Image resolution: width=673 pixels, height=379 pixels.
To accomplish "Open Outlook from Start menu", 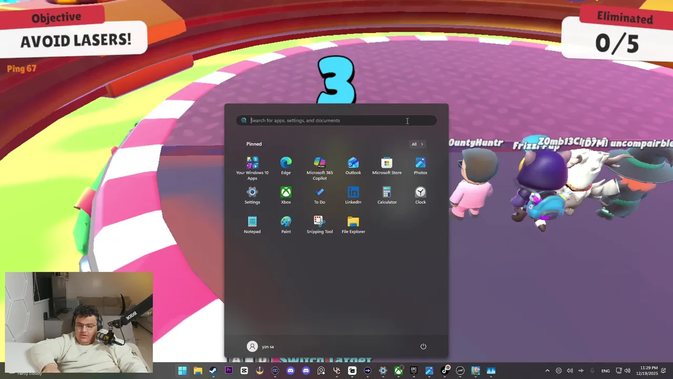I will 353,166.
